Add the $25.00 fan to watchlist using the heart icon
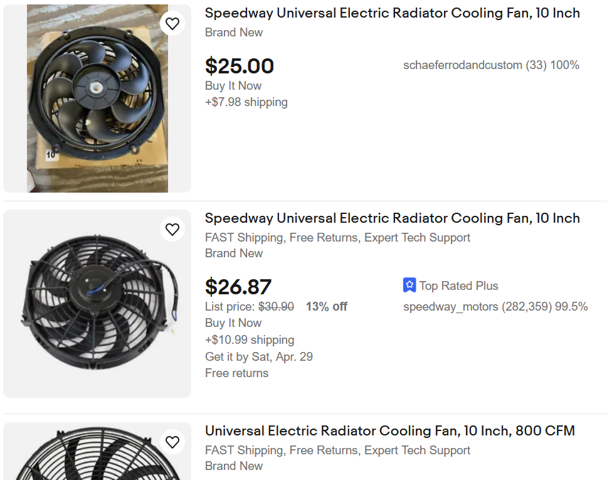The image size is (607, 480). point(172,24)
